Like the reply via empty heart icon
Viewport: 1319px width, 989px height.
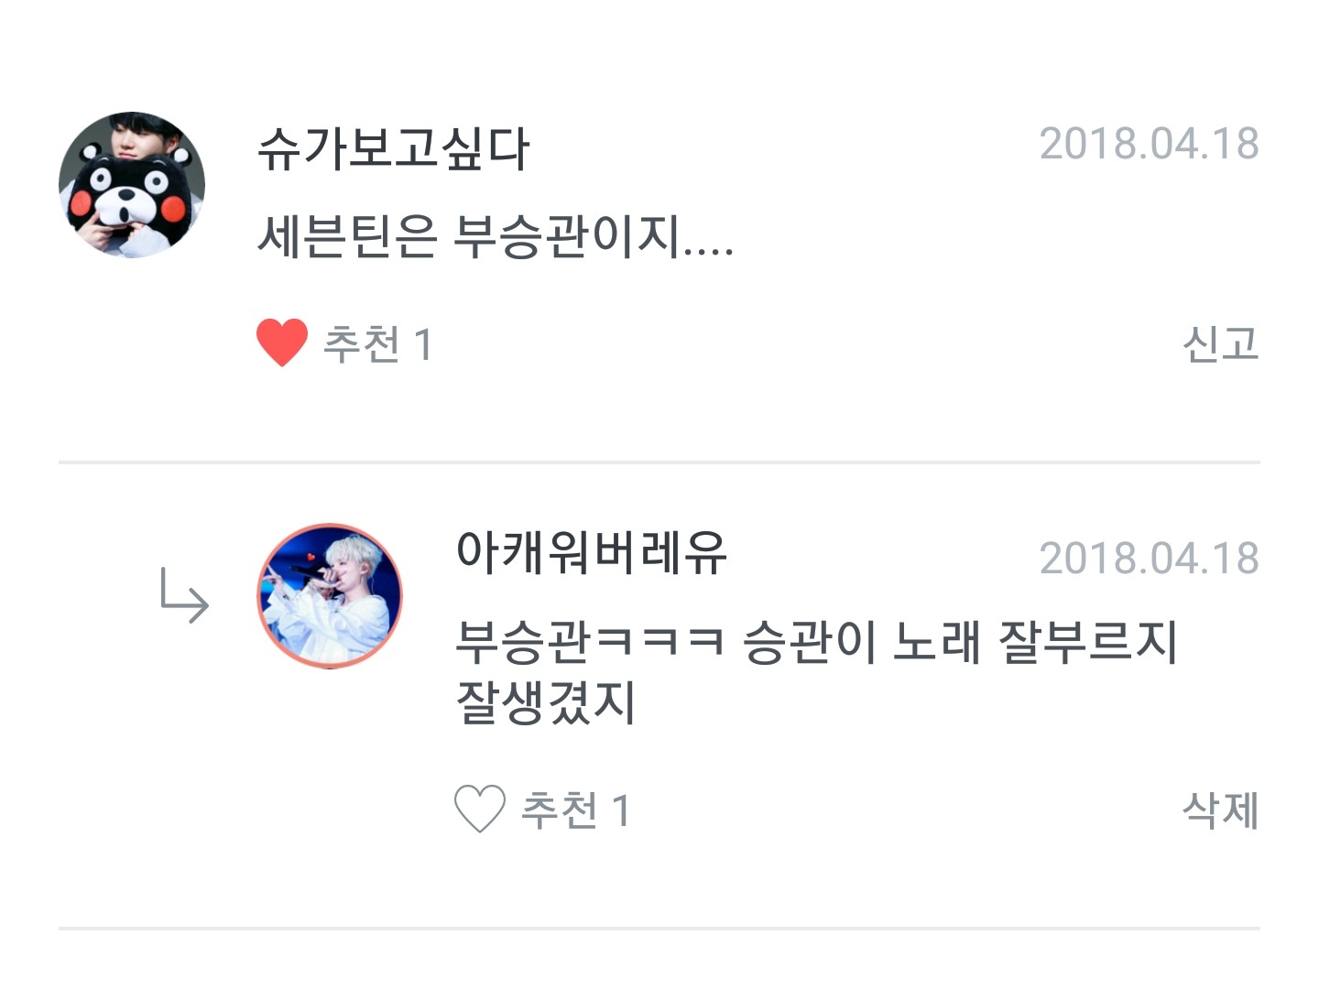(480, 810)
